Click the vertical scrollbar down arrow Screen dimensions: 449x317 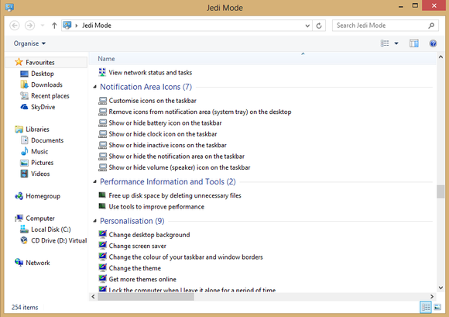(x=440, y=288)
